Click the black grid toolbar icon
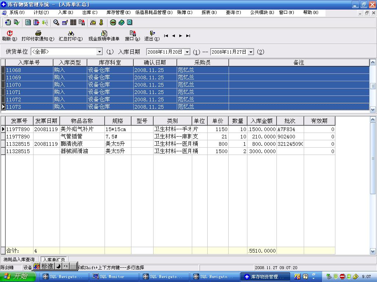377x282 pixels. tap(73, 22)
